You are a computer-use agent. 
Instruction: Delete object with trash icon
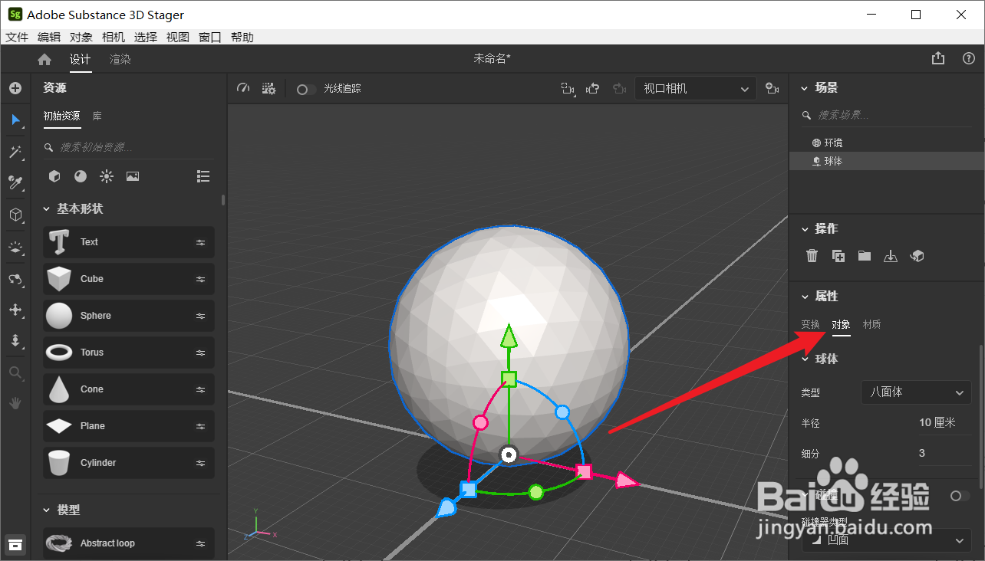click(x=812, y=256)
